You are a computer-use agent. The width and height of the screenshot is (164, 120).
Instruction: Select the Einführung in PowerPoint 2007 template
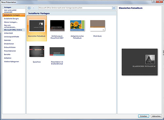(57, 26)
